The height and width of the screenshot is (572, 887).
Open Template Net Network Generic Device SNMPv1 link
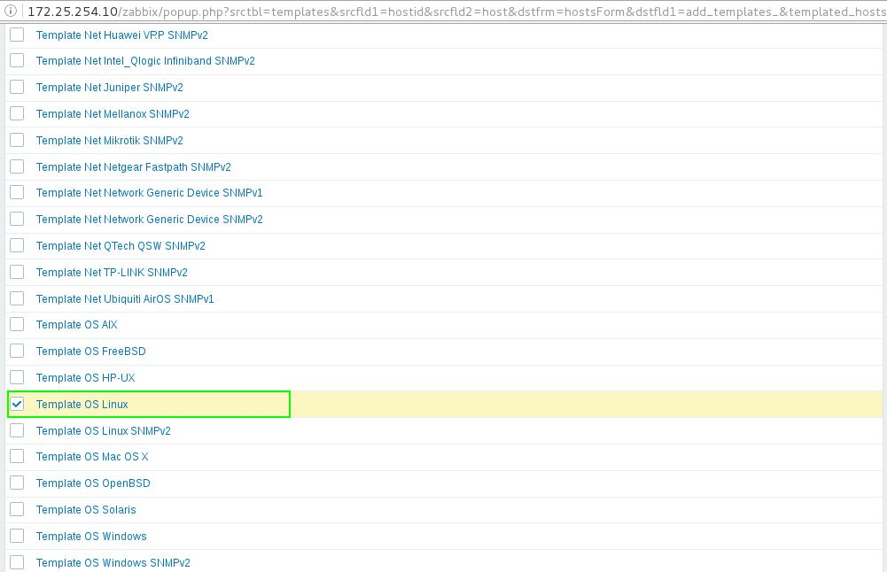[x=150, y=193]
